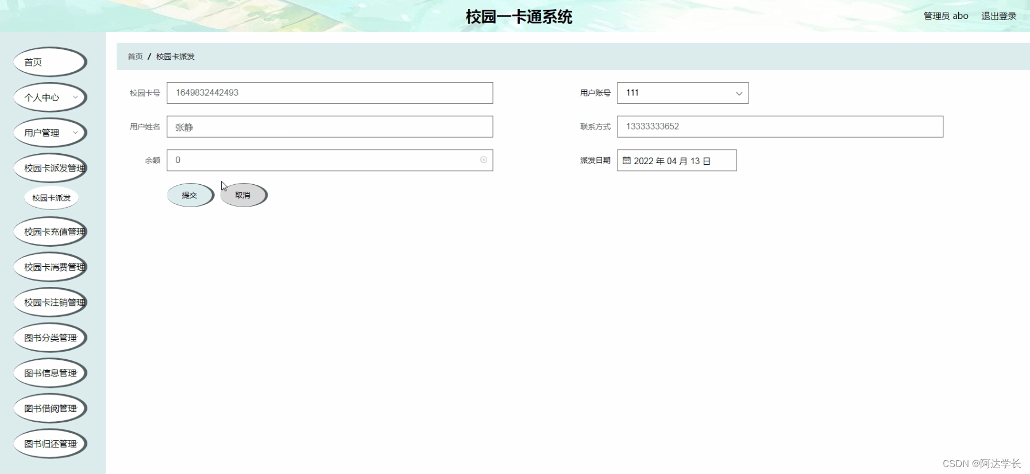
Task: Click the 校园一卡通系统 title
Action: (519, 17)
